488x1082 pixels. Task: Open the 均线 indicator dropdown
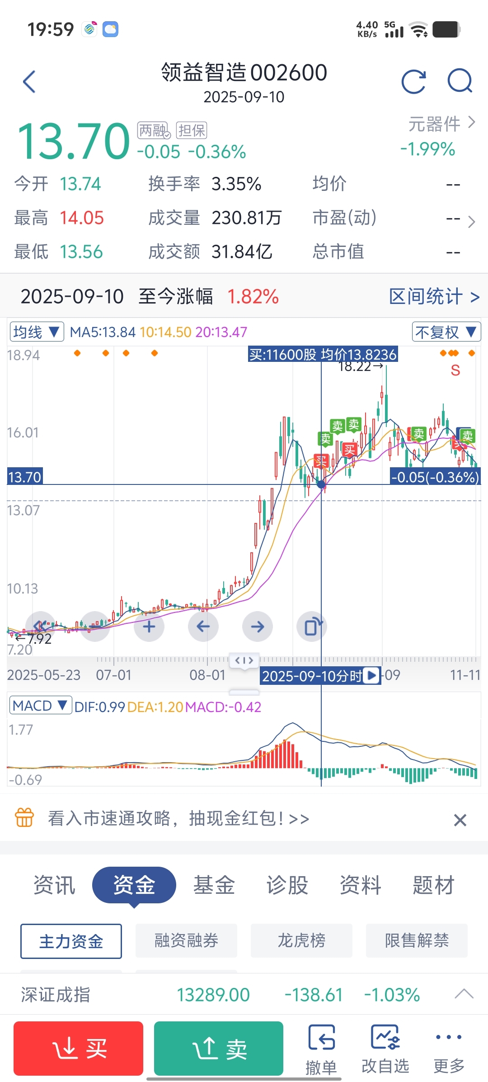[37, 332]
